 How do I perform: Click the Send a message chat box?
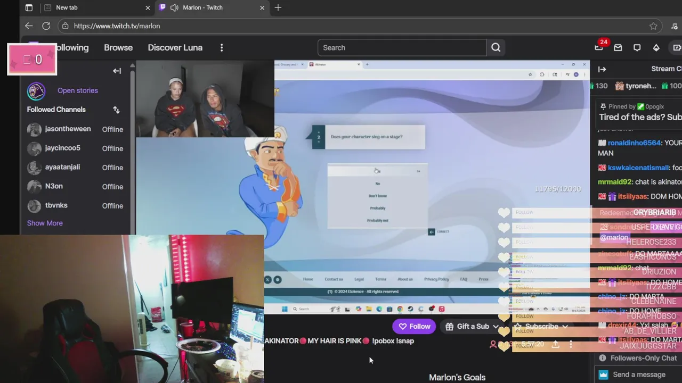click(639, 374)
